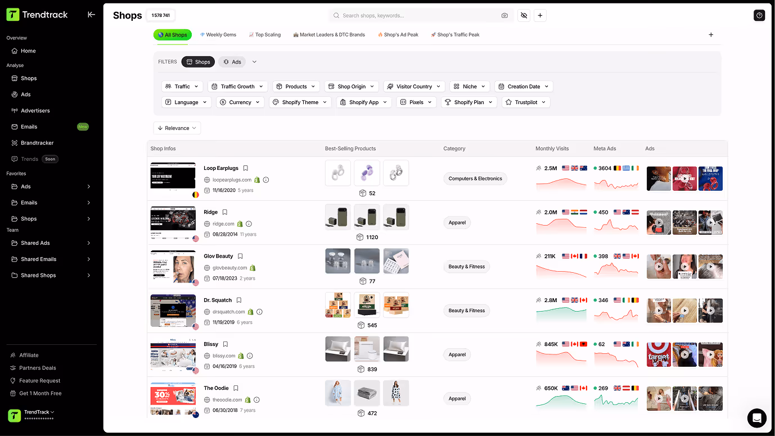Open the Relevance sort dropdown
The height and width of the screenshot is (436, 775).
pos(177,128)
